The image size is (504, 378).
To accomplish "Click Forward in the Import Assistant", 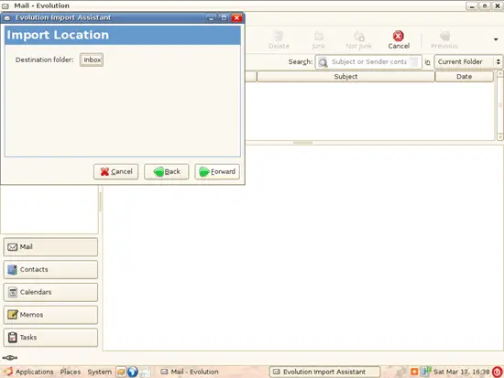I will coord(217,171).
